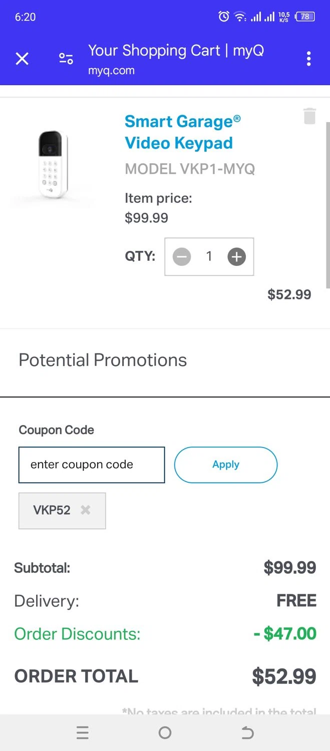Open the three-dot overflow menu
Viewport: 330px width, 751px height.
pyautogui.click(x=308, y=59)
